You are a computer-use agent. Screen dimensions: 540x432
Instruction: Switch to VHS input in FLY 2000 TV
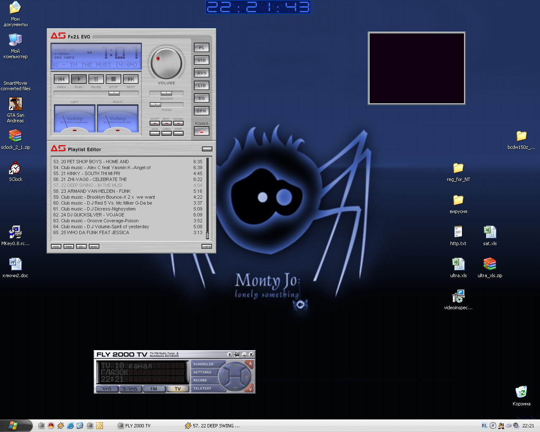(x=107, y=389)
